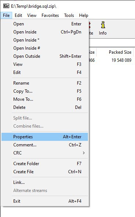The height and width of the screenshot is (217, 135).
Task: Expand the CRC submenu arrow
Action: coord(84,153)
